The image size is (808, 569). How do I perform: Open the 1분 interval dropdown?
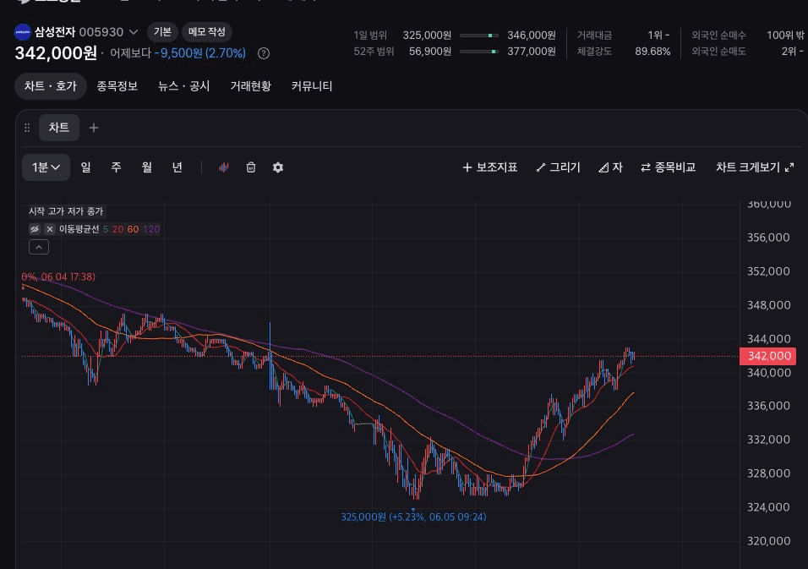pyautogui.click(x=46, y=167)
